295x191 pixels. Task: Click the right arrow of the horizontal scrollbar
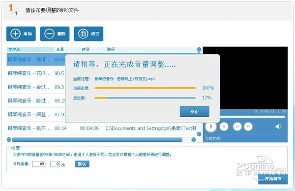click(193, 140)
